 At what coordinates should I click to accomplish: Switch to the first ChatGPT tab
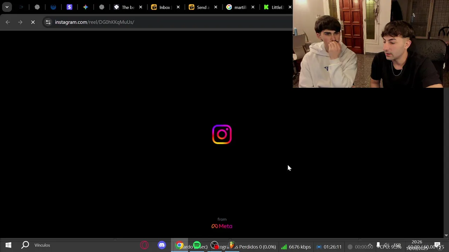click(37, 7)
